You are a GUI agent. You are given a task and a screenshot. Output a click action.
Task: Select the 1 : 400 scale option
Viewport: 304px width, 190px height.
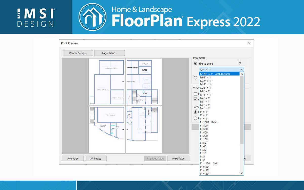(x=219, y=132)
